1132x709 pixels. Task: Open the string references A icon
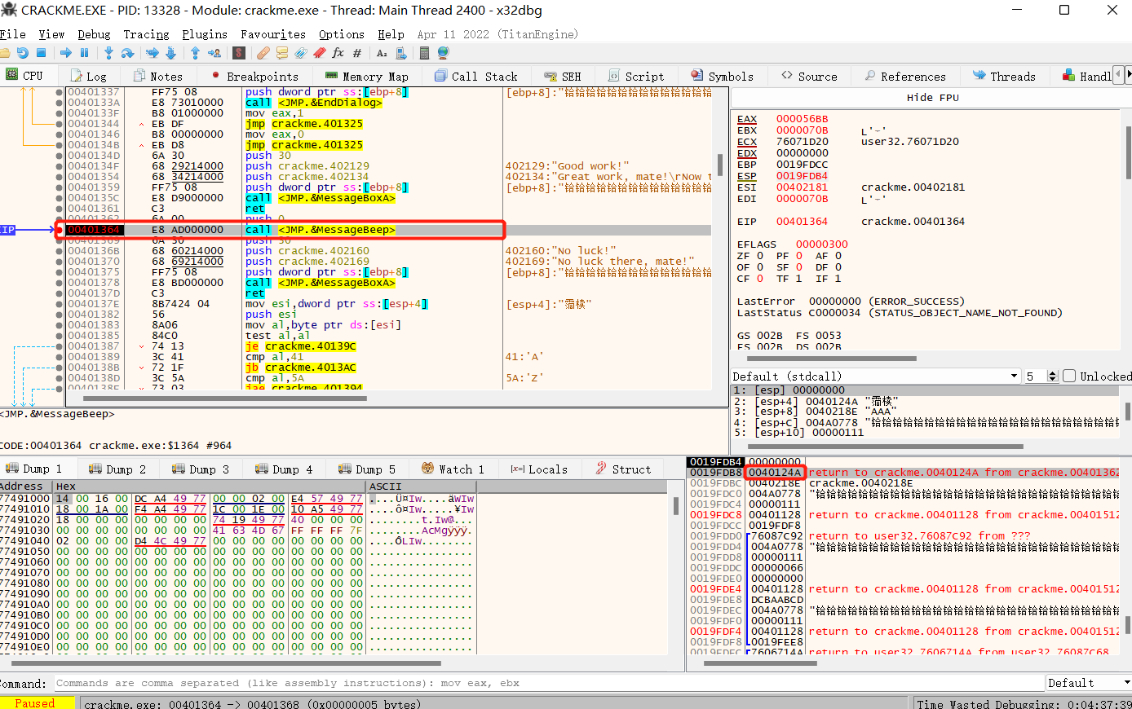click(382, 53)
